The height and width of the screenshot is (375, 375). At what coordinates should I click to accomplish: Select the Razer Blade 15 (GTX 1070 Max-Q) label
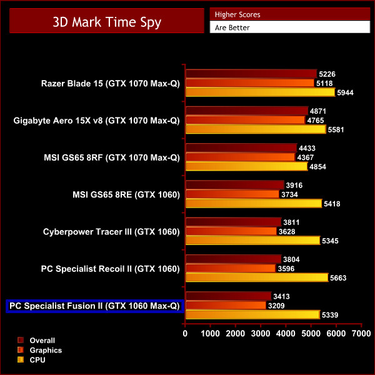[x=110, y=84]
